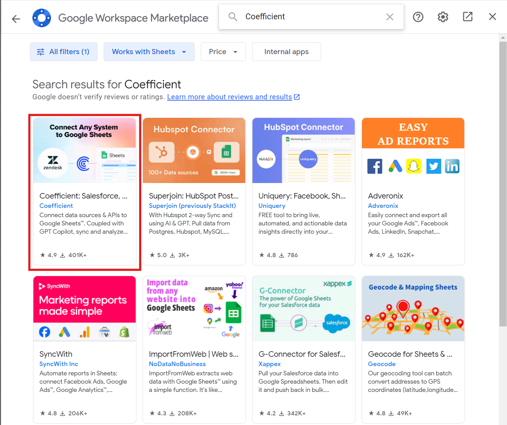The image size is (507, 425).
Task: Click Coefficient's 401K+ download count
Action: tap(74, 255)
